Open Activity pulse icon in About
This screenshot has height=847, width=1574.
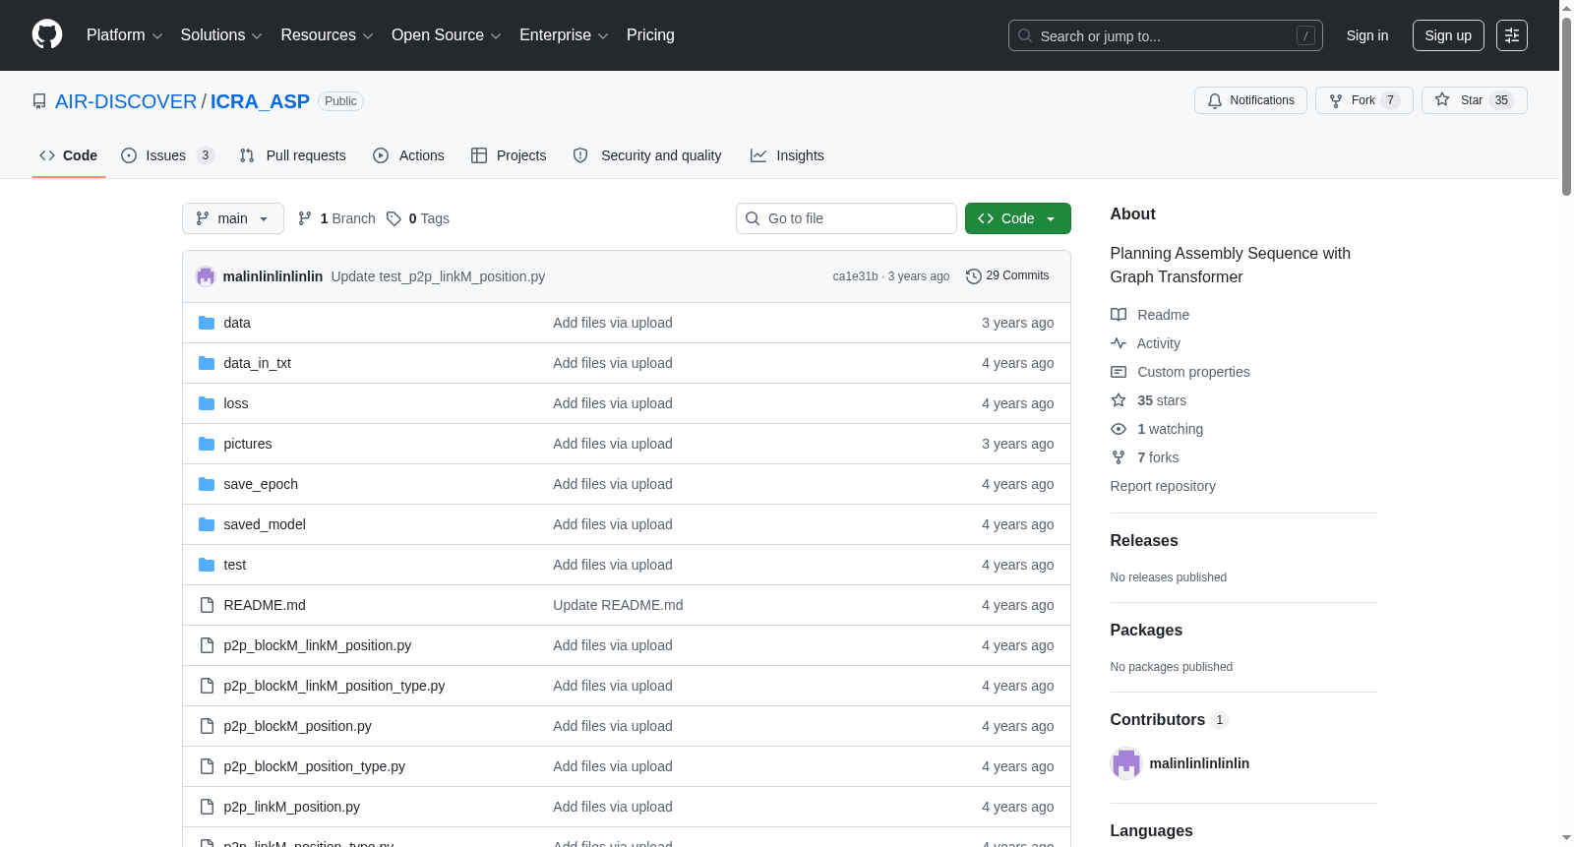[1119, 343]
